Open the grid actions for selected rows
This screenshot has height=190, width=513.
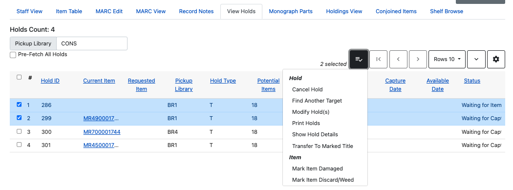(359, 59)
